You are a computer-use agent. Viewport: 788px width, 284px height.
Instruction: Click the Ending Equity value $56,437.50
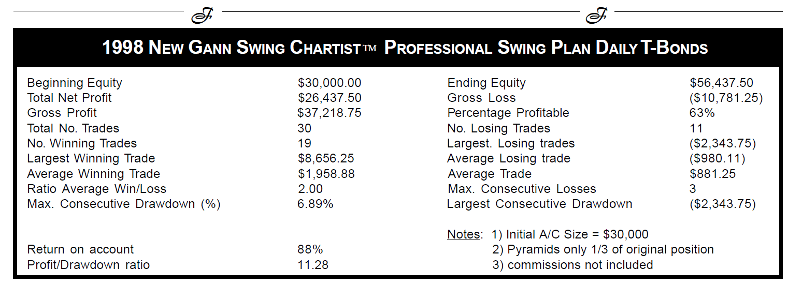coord(721,83)
